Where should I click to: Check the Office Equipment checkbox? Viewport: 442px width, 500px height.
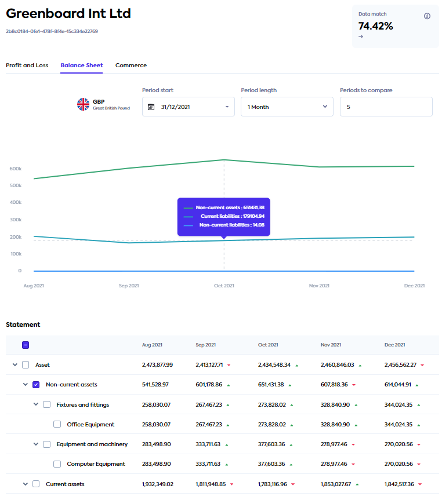click(x=57, y=425)
